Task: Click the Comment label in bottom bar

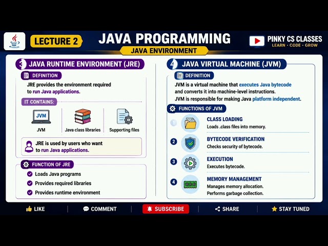Action: click(104, 209)
